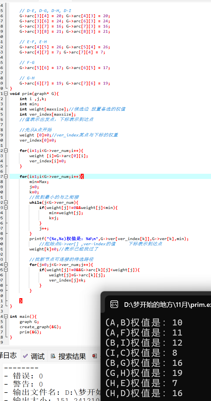Screen dimensions: 211x401
Task: Collapse the for(j=0;j<G->ver_num;j++) block
Action: [x=6, y=265]
